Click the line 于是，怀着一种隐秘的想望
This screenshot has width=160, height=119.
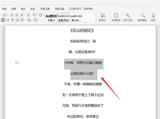point(83,84)
